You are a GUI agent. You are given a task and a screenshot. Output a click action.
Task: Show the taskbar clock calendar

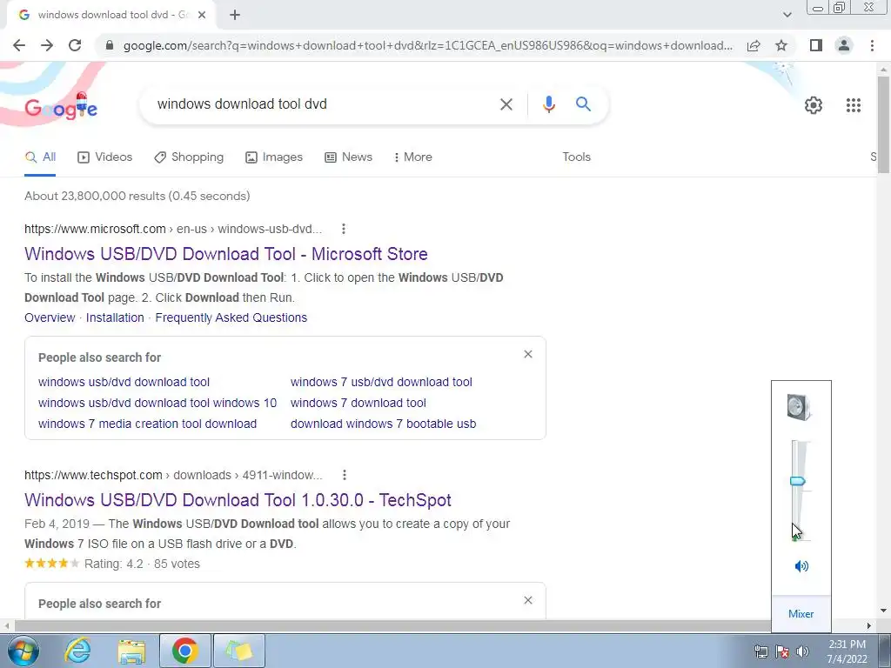pos(847,651)
